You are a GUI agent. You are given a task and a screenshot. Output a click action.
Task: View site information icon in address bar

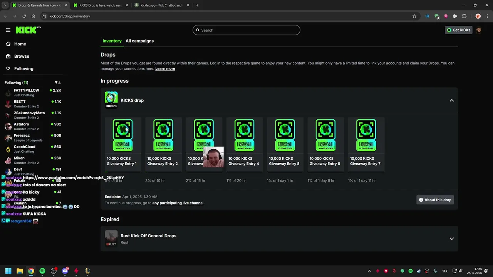[x=44, y=16]
